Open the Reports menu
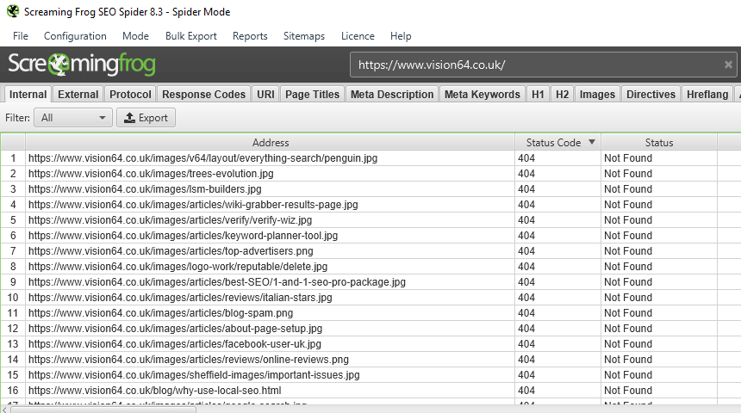 (x=250, y=36)
